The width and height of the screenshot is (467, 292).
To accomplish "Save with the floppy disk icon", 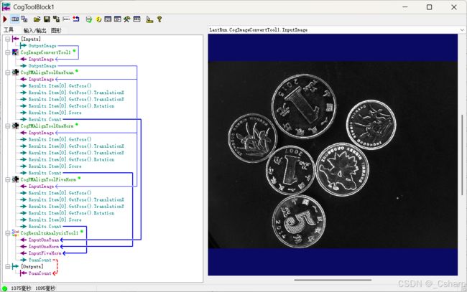I will pyautogui.click(x=47, y=19).
